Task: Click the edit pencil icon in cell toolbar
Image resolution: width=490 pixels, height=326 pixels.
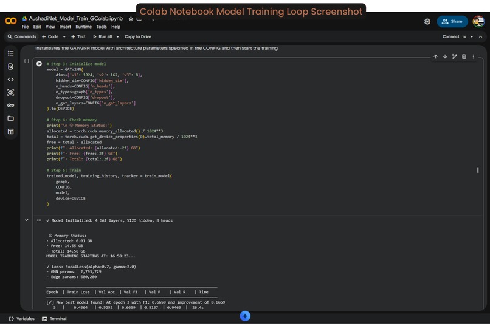Action: (x=454, y=56)
